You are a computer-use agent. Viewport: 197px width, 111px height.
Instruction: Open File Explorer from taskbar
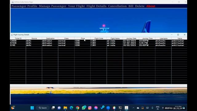[x=65, y=108]
